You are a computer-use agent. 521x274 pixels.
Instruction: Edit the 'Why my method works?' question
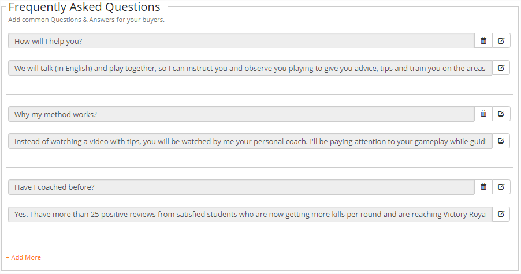pos(501,114)
